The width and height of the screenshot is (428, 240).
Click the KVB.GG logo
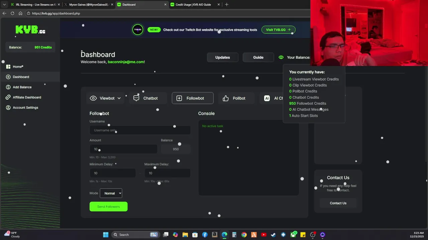30,30
